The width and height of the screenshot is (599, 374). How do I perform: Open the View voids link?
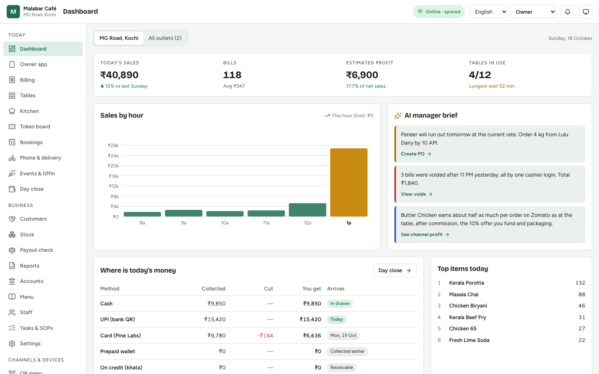click(417, 194)
